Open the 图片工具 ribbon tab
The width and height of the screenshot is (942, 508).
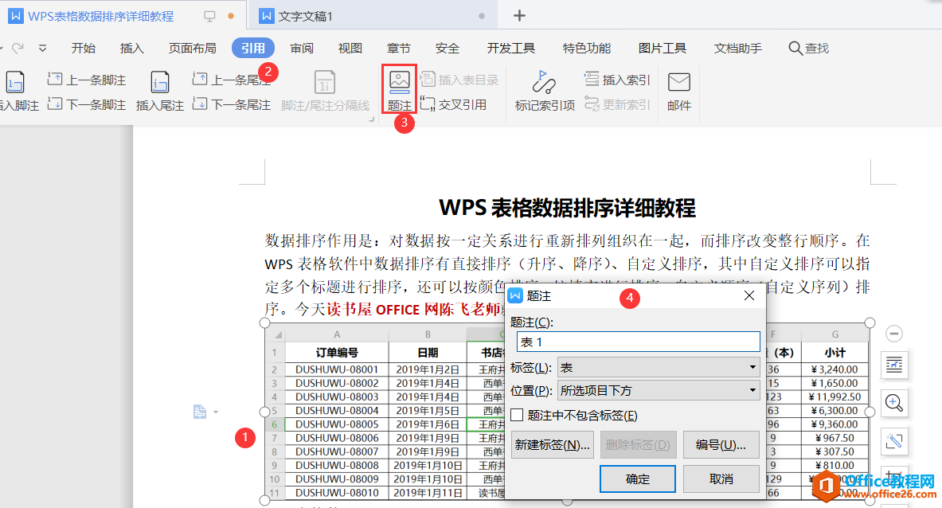pos(662,48)
